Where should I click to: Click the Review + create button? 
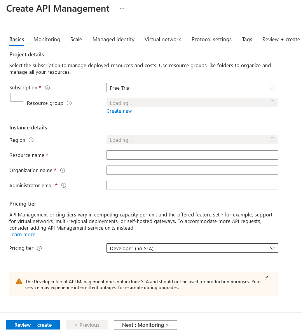[x=33, y=325]
